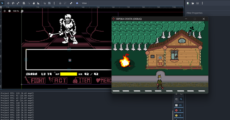Switch to the Scale Mode tool

(x=18, y=3)
